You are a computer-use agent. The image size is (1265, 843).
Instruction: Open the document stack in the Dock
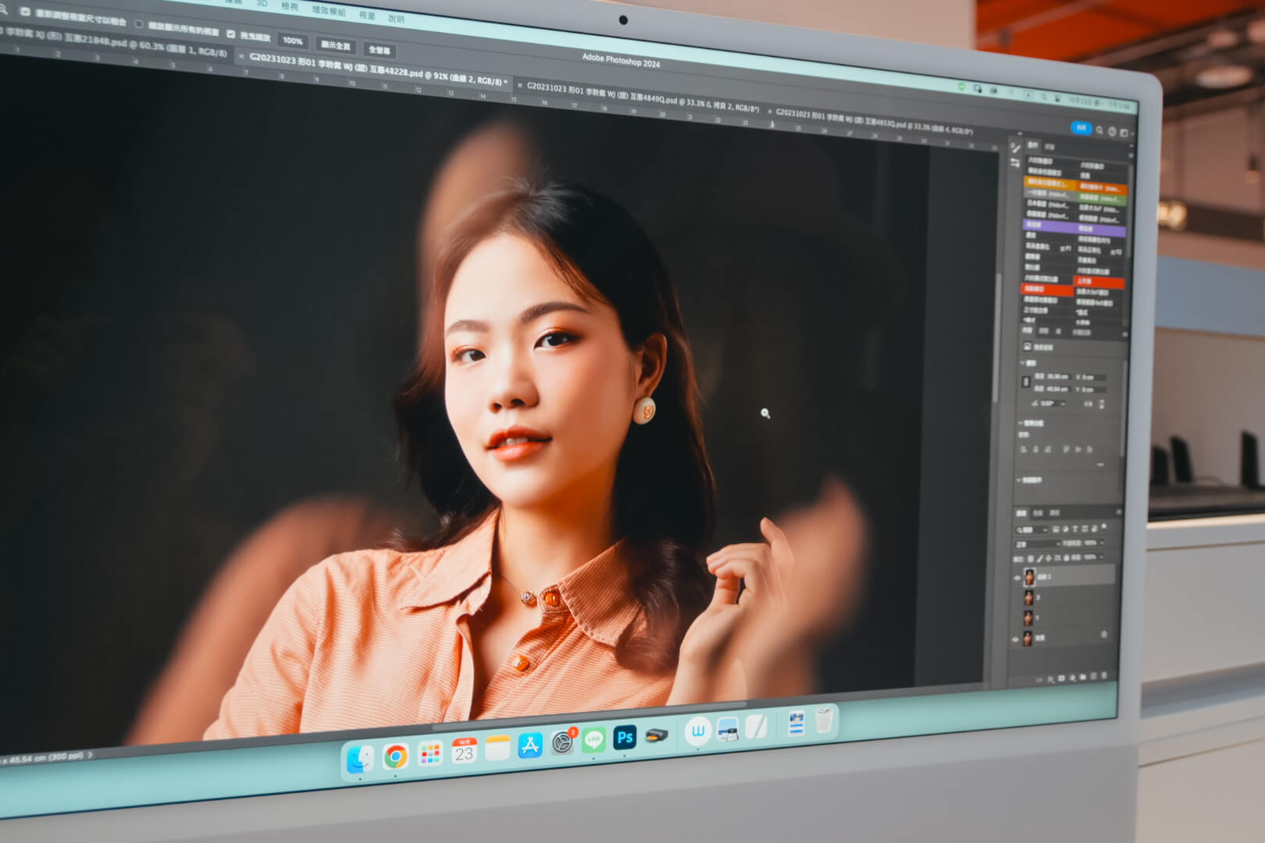pos(796,724)
